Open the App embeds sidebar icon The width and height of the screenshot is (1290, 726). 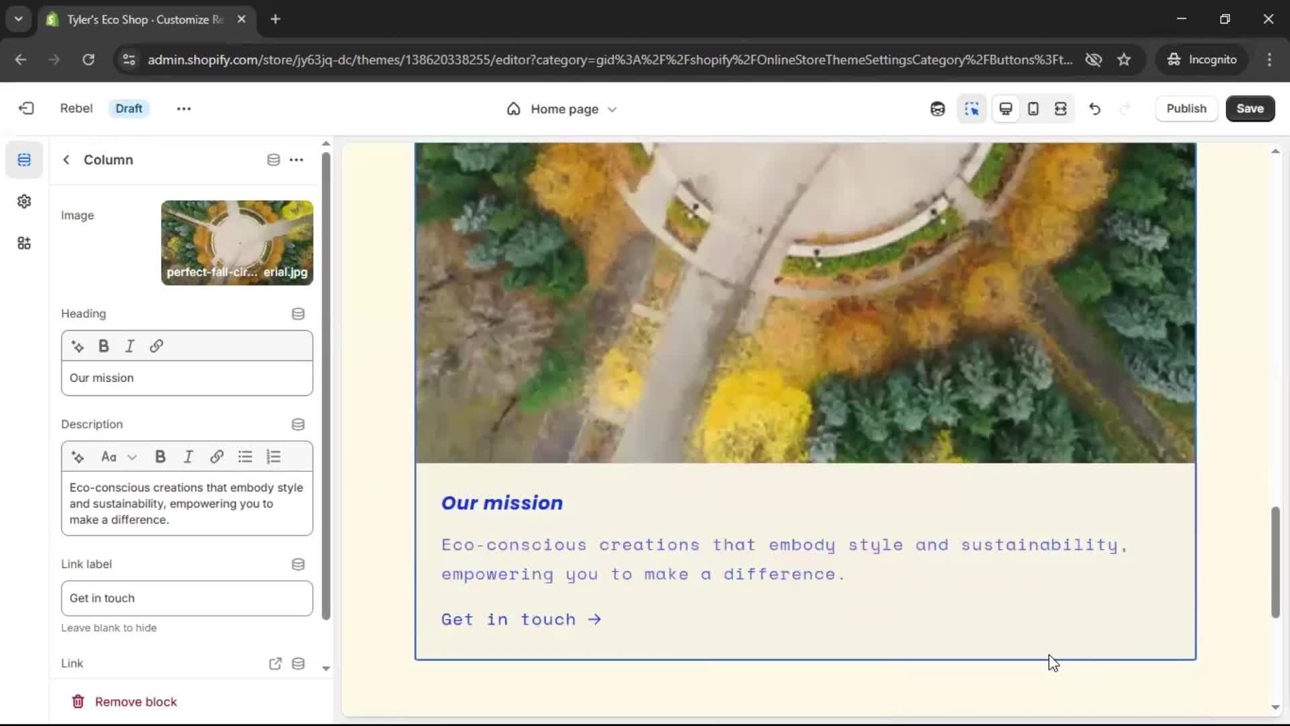pyautogui.click(x=24, y=243)
